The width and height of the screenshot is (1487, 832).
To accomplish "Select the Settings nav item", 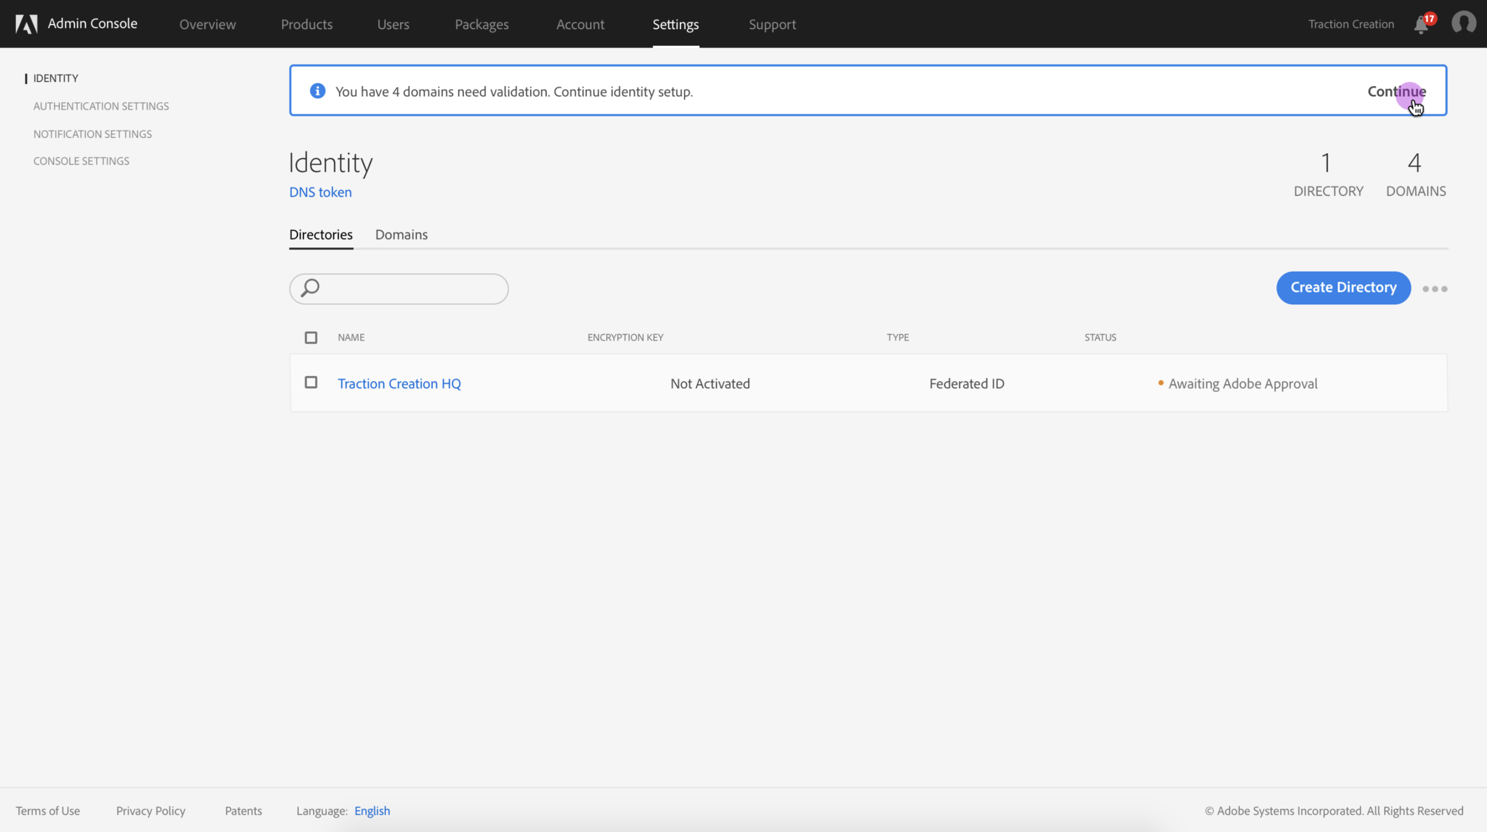I will (x=676, y=24).
